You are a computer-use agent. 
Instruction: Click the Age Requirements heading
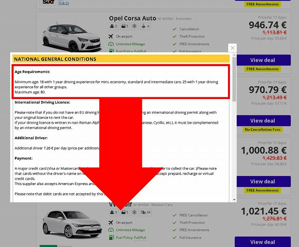point(33,72)
